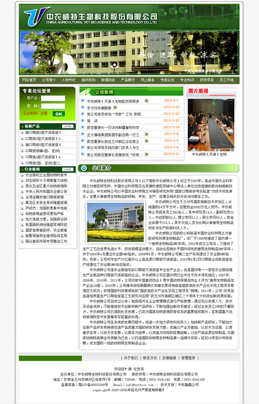259x404 pixels.
Task: Select 网上服务 in navigation bar
Action: click(148, 80)
